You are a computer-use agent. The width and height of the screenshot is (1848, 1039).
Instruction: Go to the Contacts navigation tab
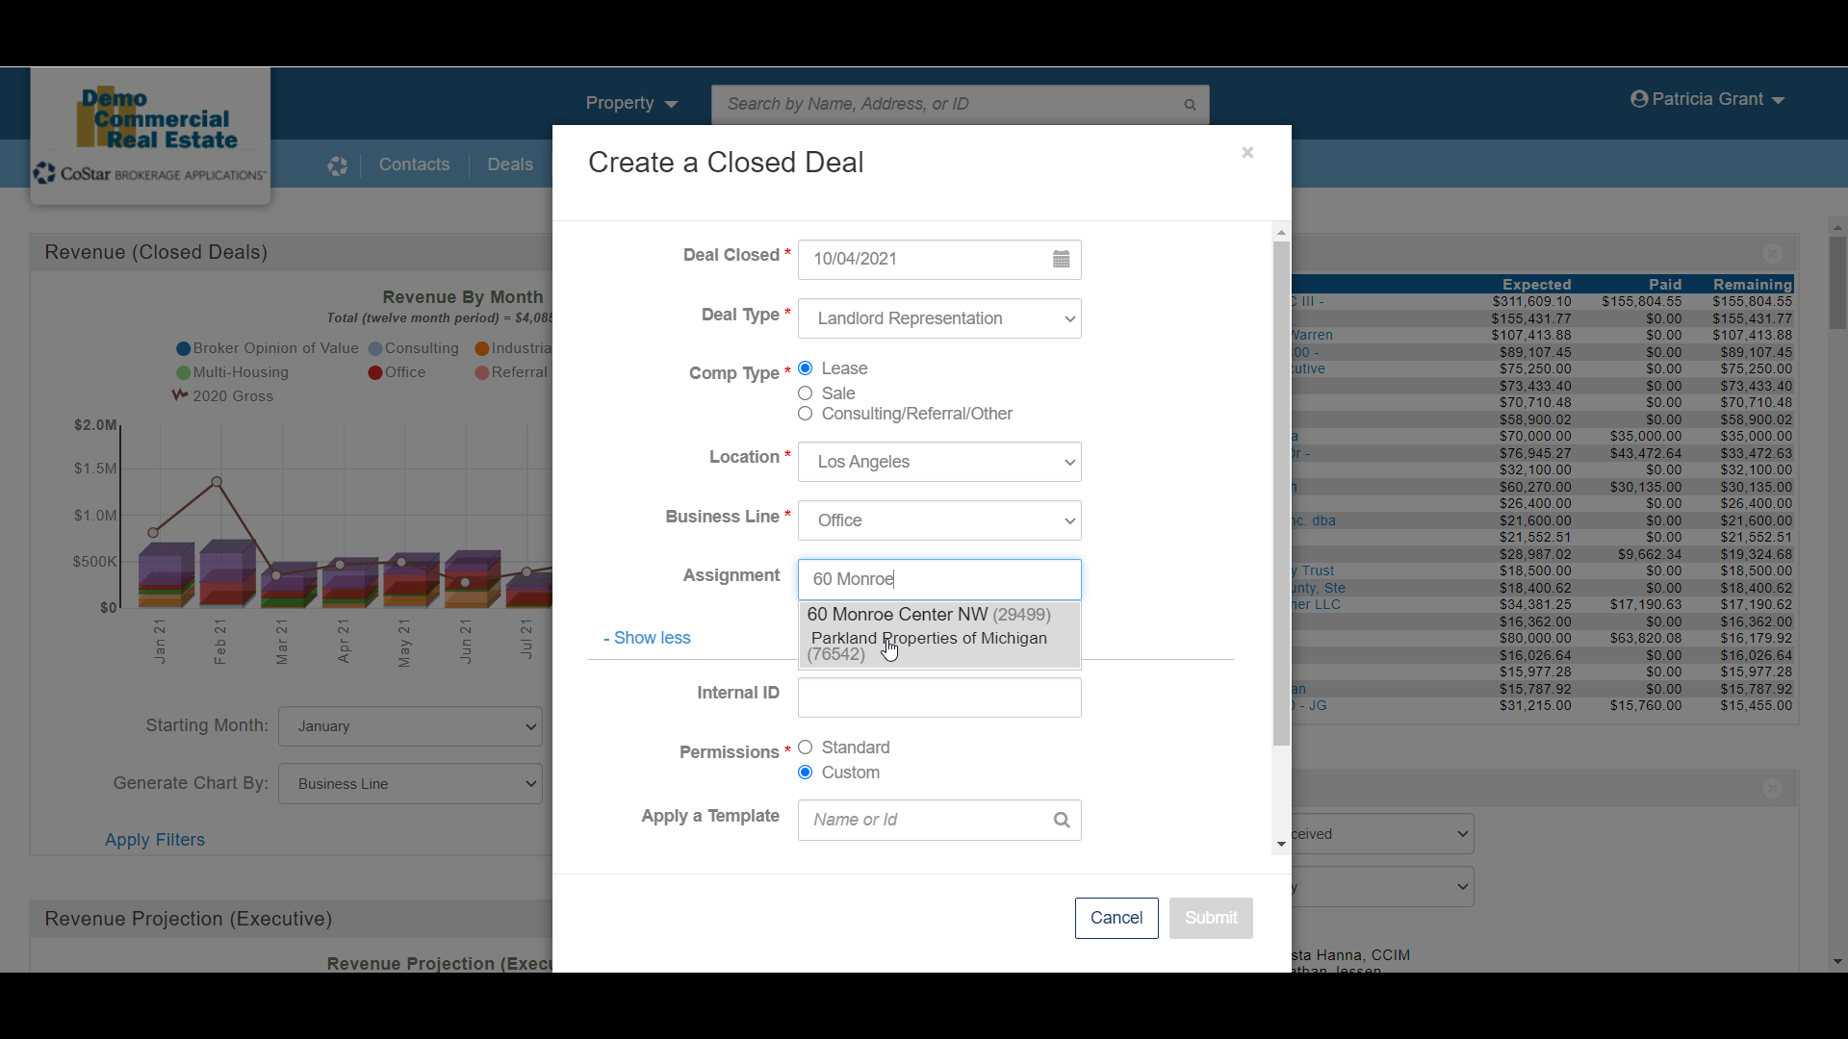tap(414, 165)
